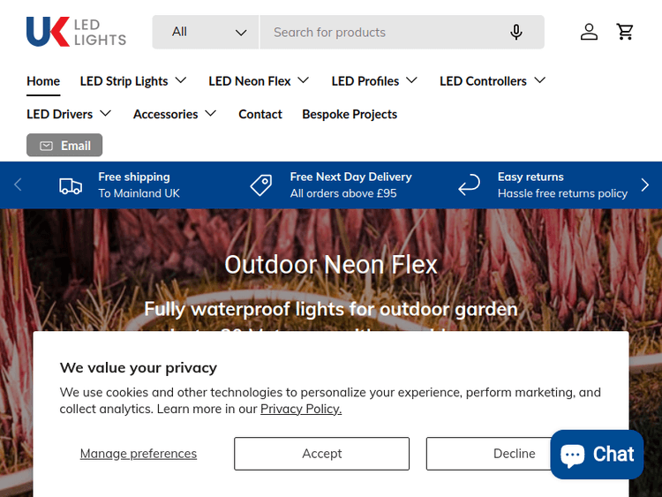The height and width of the screenshot is (497, 662).
Task: Accept cookies in the privacy banner
Action: click(321, 454)
